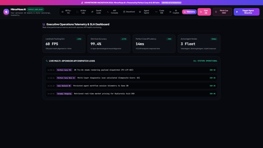Click the Hyaluronic Acid SKU pricing log message

tap(104, 93)
